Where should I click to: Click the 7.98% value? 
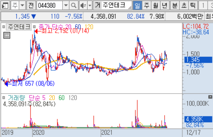157,16
